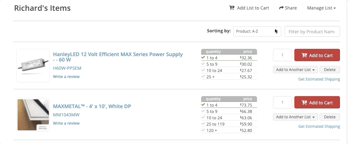Click the Add List to Cart icon
Viewport: 348px width, 144px height.
(232, 8)
